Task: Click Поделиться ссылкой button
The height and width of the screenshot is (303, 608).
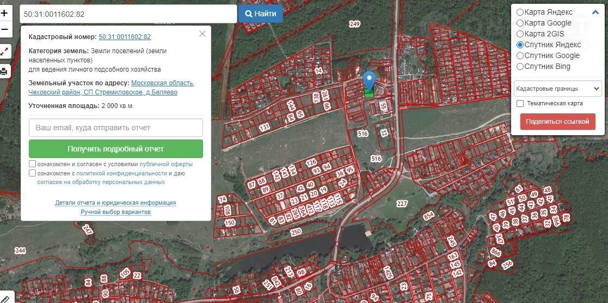Action: [x=557, y=122]
